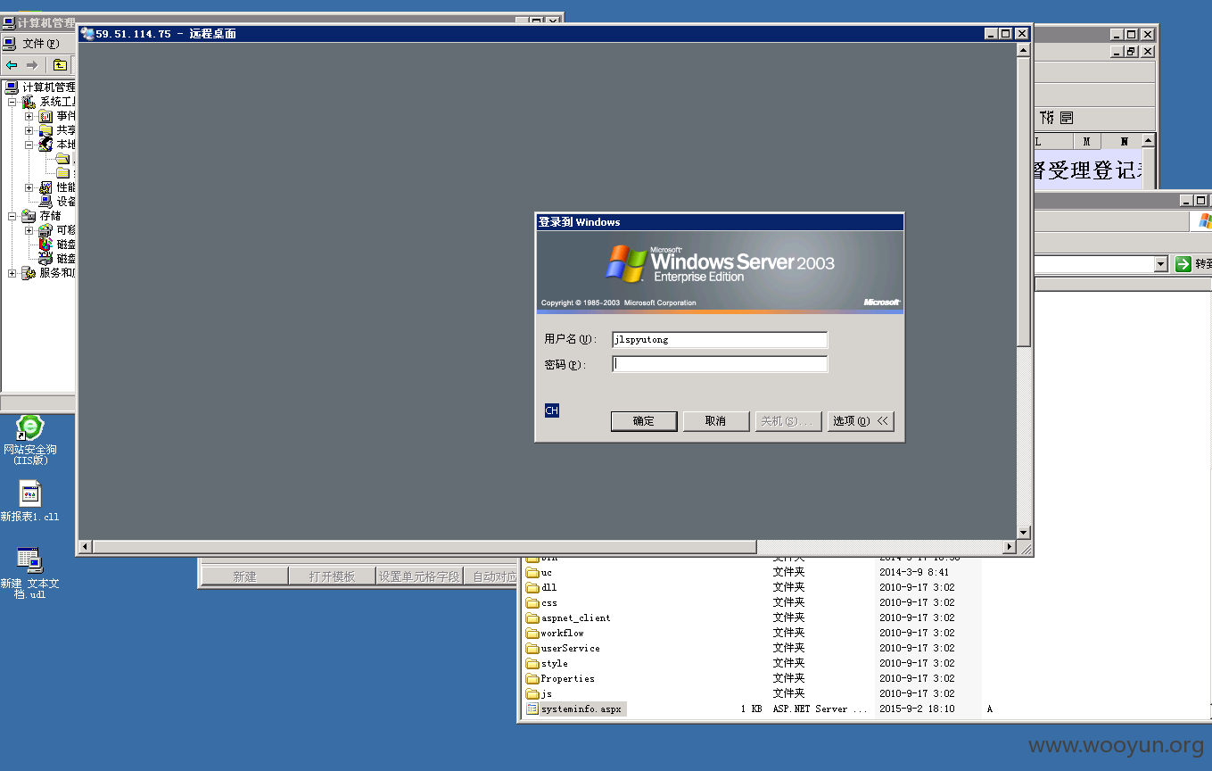Click the spreadsheet scrollbar up arrow
The width and height of the screenshot is (1212, 771).
click(x=1149, y=141)
